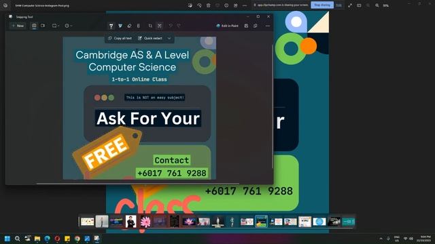Select the Highlighter tool
This screenshot has height=244, width=435.
(x=120, y=26)
